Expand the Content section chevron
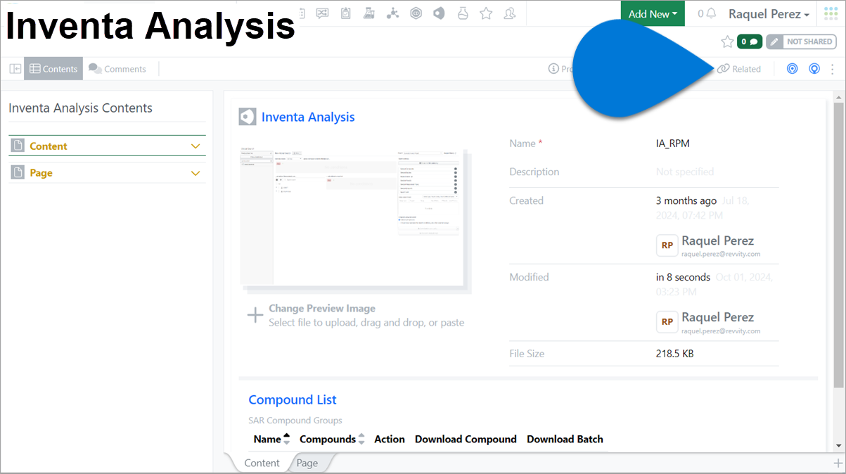This screenshot has height=474, width=846. pos(196,146)
